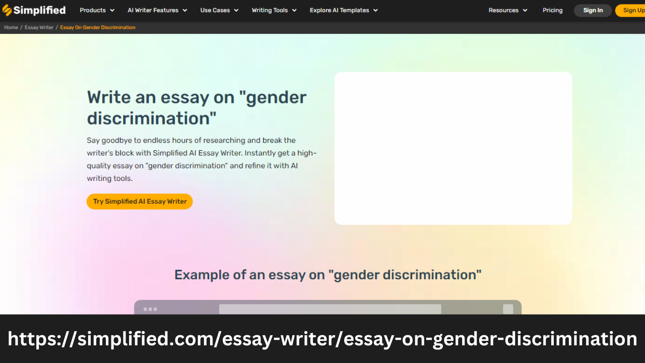Image resolution: width=645 pixels, height=363 pixels.
Task: Click the white preview card
Action: [x=453, y=148]
